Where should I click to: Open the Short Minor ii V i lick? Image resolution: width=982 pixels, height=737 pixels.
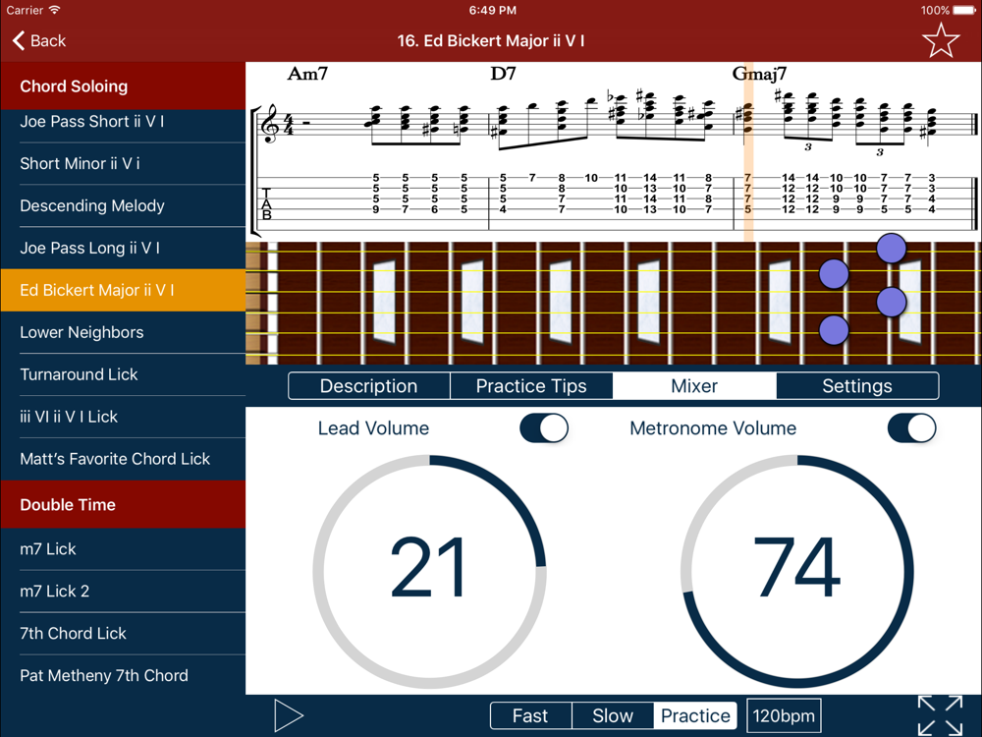(x=123, y=163)
